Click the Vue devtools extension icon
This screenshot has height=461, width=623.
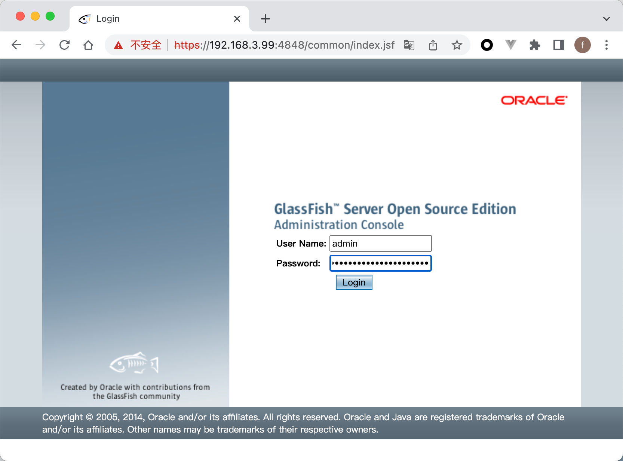click(510, 45)
